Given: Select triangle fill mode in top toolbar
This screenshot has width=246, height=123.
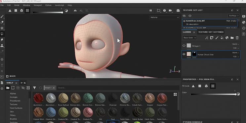Looking at the screenshot, I should pyautogui.click(x=10, y=11).
